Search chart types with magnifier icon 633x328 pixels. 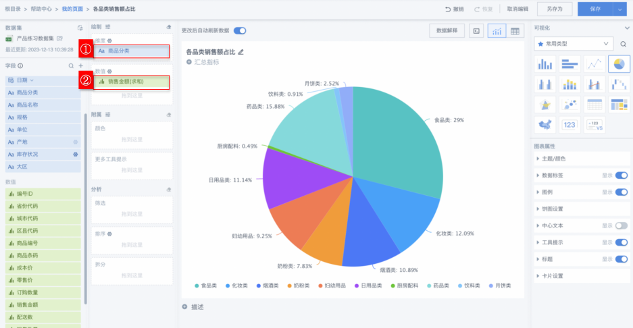point(623,44)
